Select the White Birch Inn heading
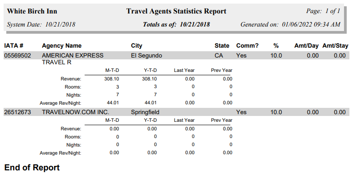353x178 pixels. point(32,11)
